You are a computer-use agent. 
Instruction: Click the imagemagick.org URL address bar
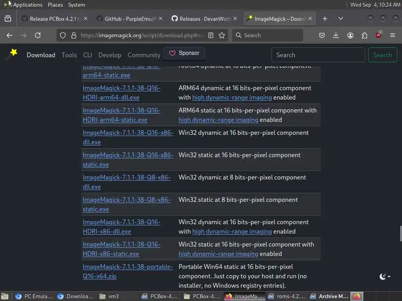[142, 35]
